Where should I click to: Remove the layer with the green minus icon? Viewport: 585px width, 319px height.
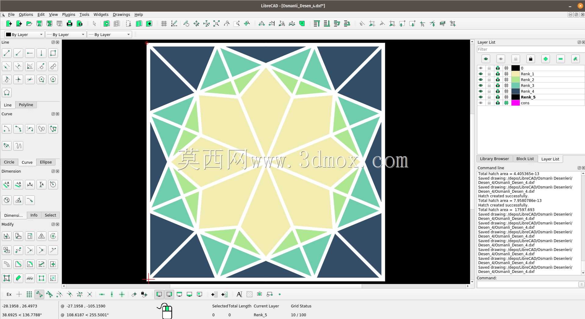tap(561, 59)
